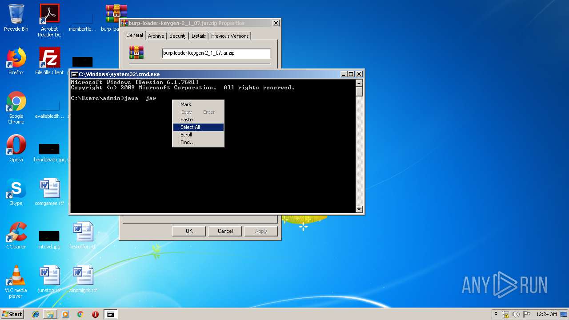Click the cmd vertical scrollbar thumb
Image resolution: width=569 pixels, height=320 pixels.
click(x=359, y=92)
